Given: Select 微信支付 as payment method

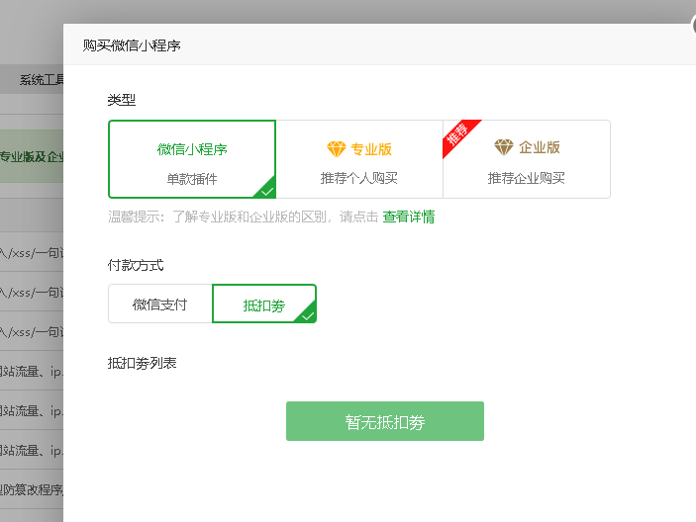Looking at the screenshot, I should pos(160,304).
